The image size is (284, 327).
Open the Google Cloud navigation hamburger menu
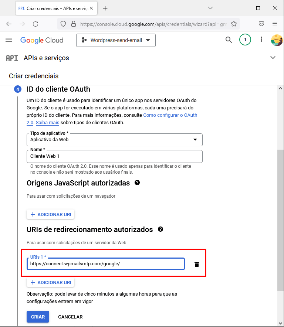tap(9, 40)
